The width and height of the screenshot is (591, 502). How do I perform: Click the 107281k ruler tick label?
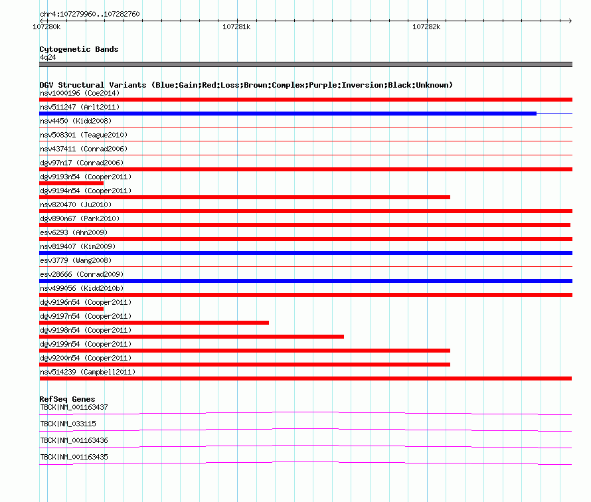point(236,27)
